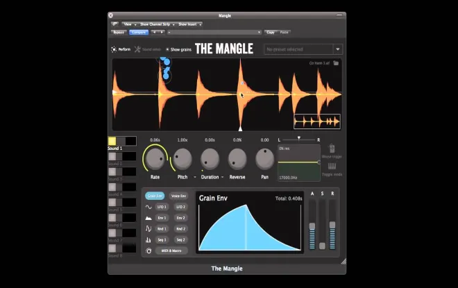Toggle the Show grains option
The width and height of the screenshot is (458, 288).
pyautogui.click(x=178, y=50)
